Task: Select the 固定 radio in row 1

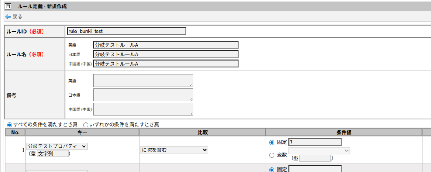Action: (x=271, y=142)
